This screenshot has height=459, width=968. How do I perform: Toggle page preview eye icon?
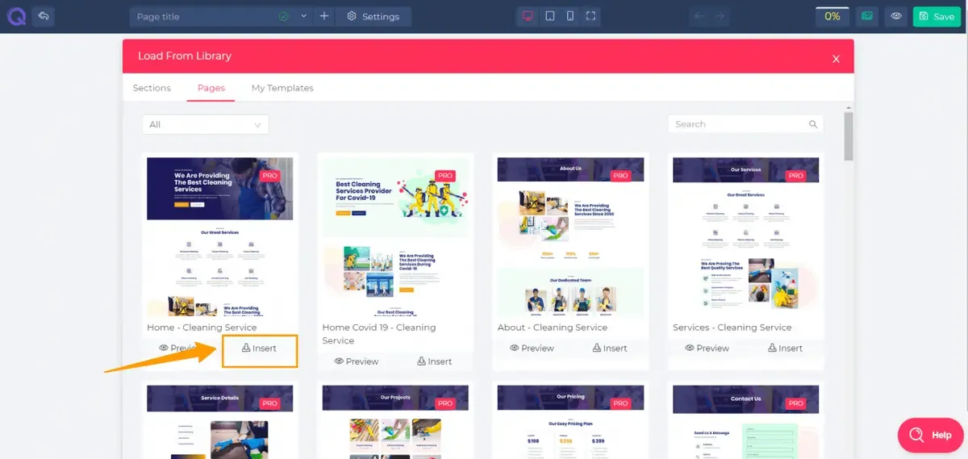(895, 16)
